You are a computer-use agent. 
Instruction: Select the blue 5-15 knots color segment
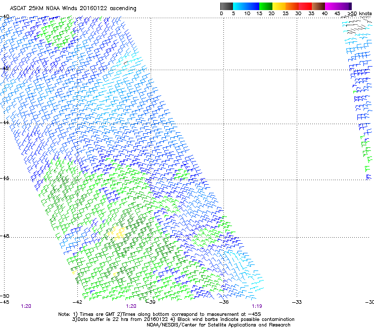pyautogui.click(x=246, y=6)
